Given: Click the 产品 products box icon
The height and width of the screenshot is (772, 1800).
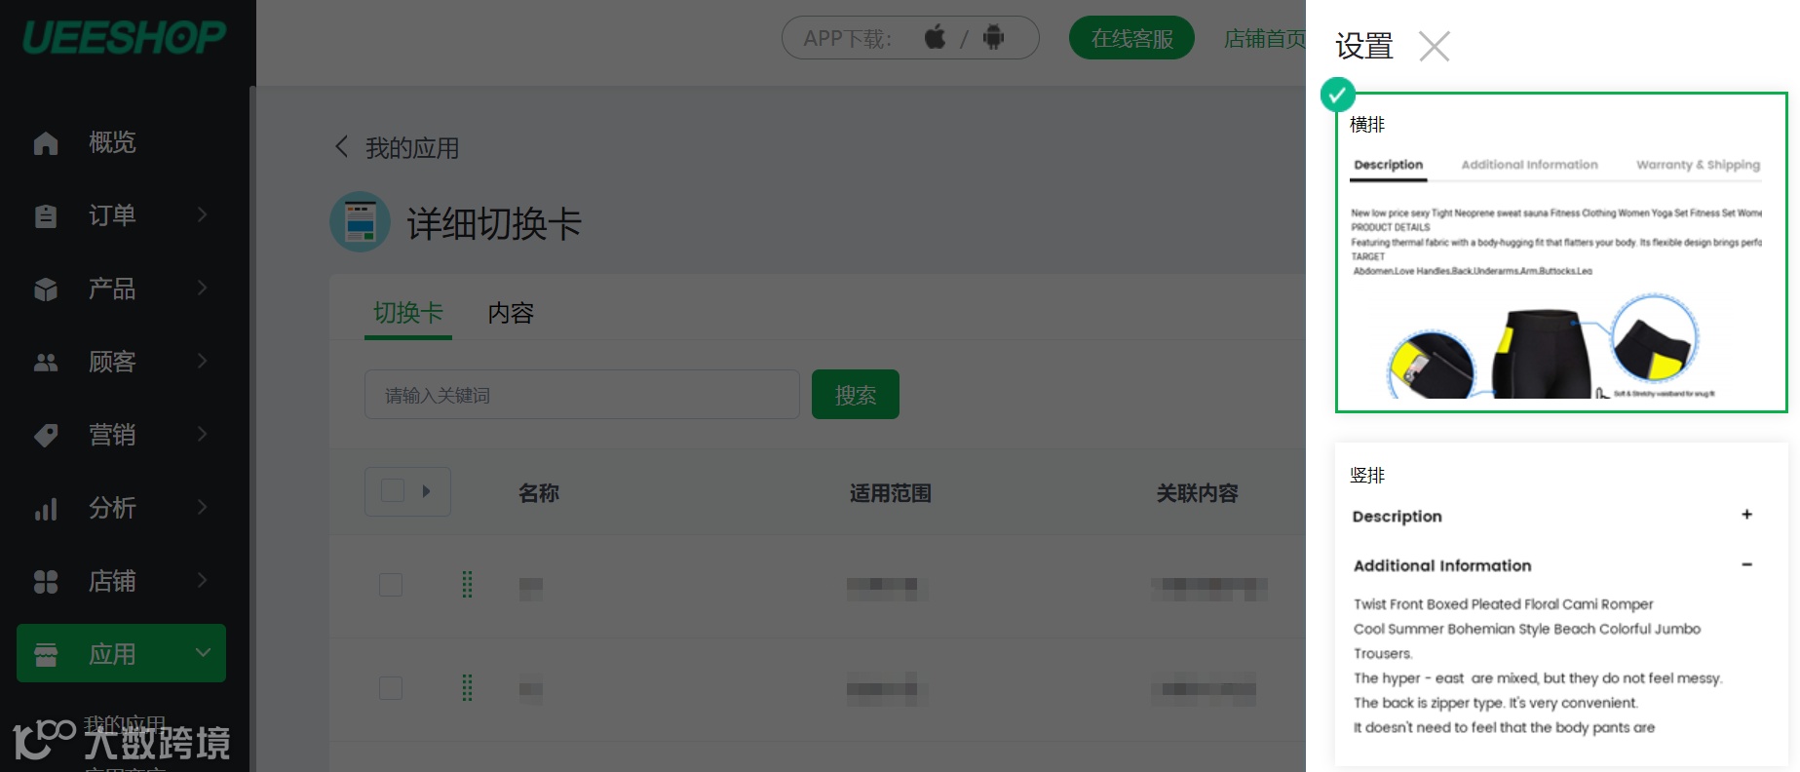Looking at the screenshot, I should tap(46, 289).
